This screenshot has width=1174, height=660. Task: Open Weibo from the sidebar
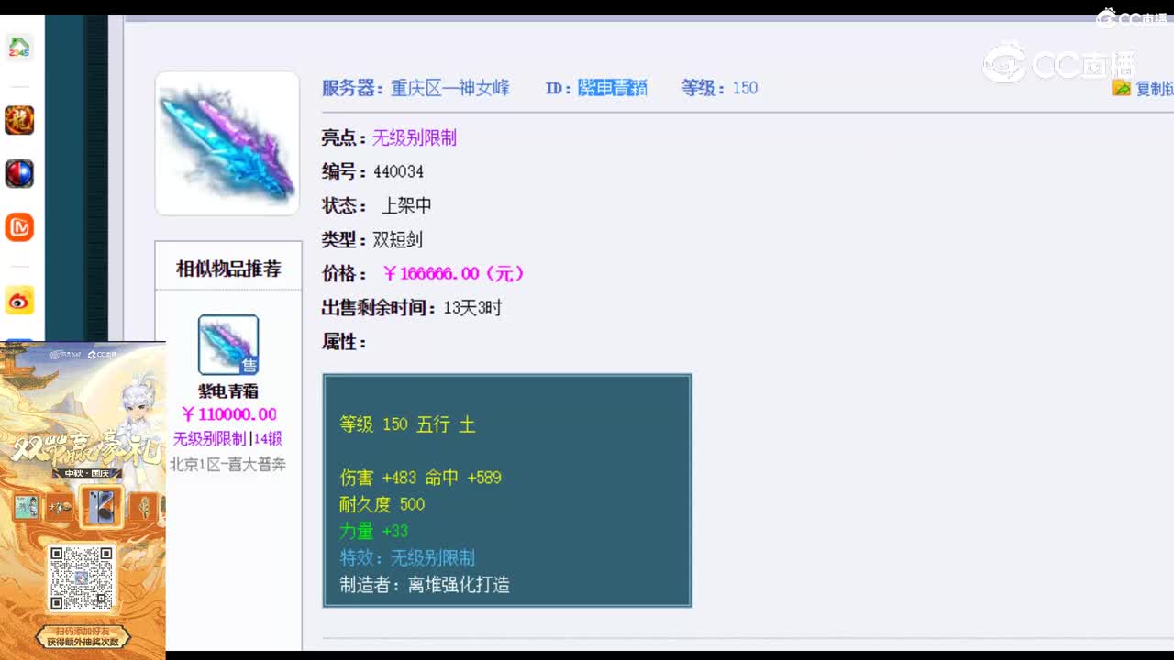[19, 300]
